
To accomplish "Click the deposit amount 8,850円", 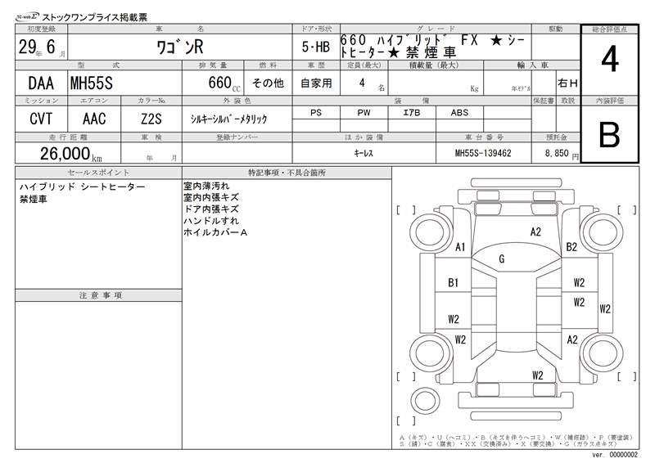I will tap(562, 154).
